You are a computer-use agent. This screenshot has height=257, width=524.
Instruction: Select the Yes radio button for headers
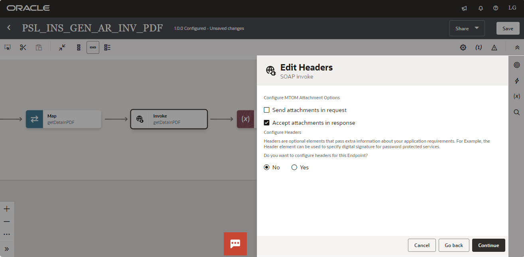point(294,167)
